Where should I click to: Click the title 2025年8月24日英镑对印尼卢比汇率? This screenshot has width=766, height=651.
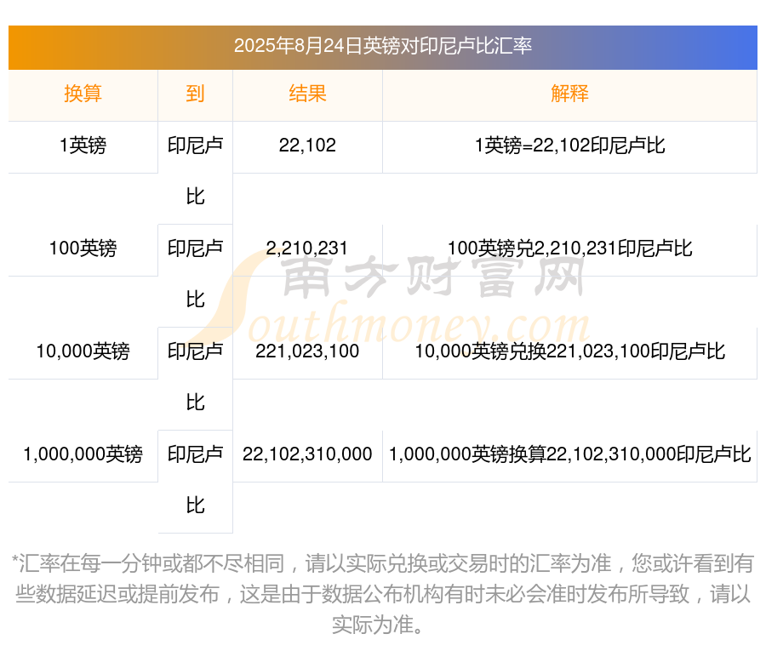(x=382, y=46)
